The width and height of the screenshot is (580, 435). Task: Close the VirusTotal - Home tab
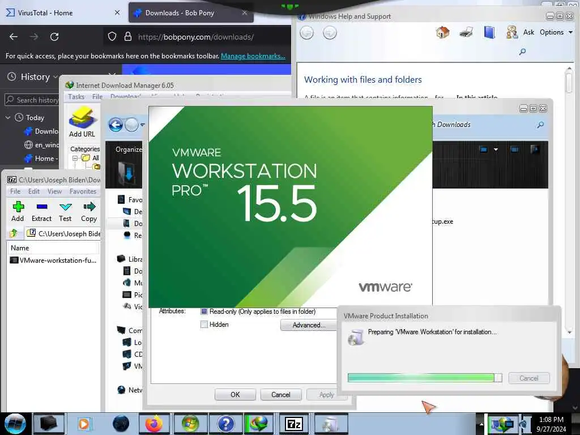click(117, 12)
